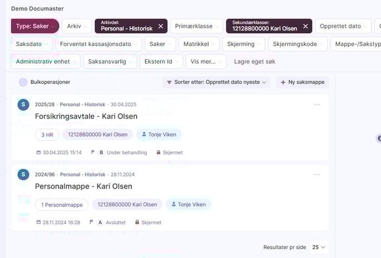Click the flag icon next to Avsluttet status
Image resolution: width=381 pixels, height=258 pixels.
click(x=91, y=222)
